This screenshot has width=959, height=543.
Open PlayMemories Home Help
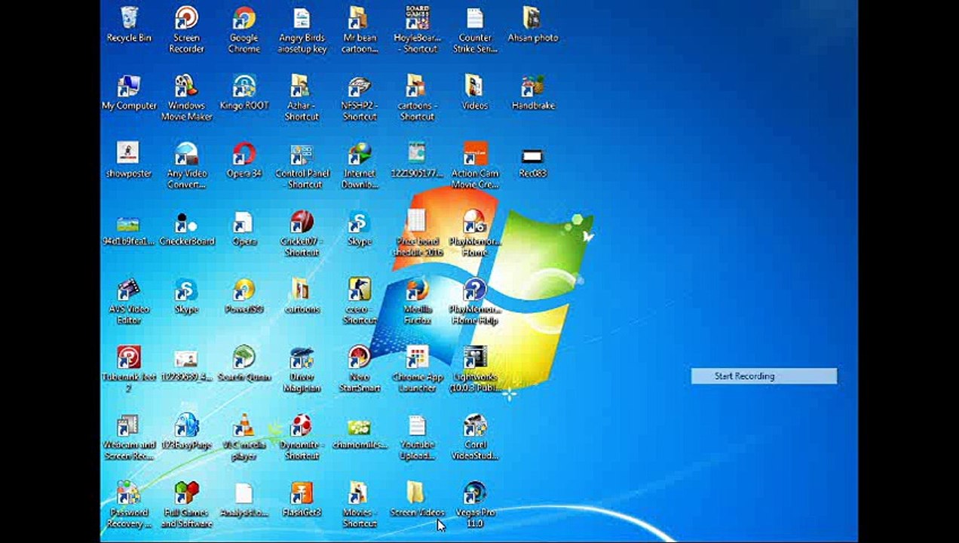475,301
